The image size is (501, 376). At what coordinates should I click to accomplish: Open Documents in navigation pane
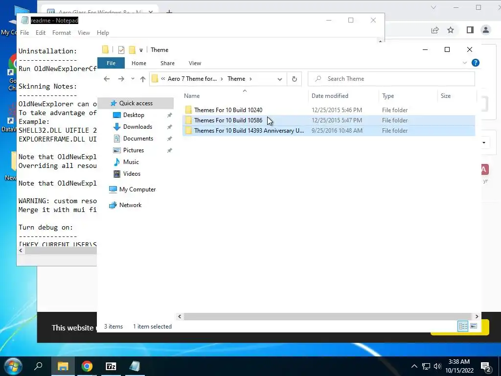click(138, 139)
